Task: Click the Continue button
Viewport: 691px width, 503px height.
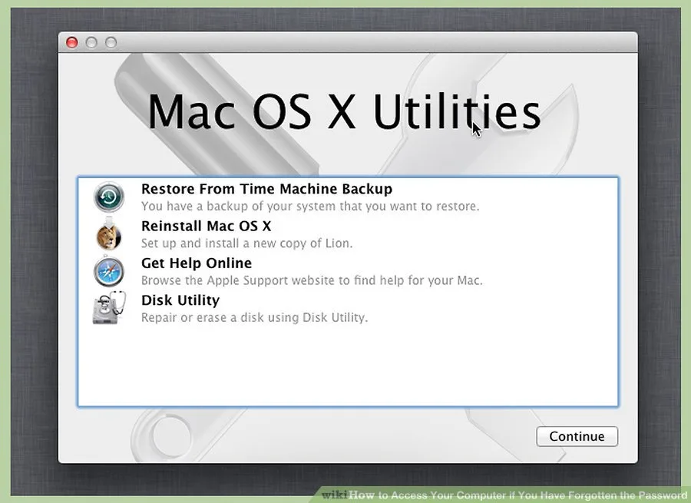Action: (x=577, y=436)
